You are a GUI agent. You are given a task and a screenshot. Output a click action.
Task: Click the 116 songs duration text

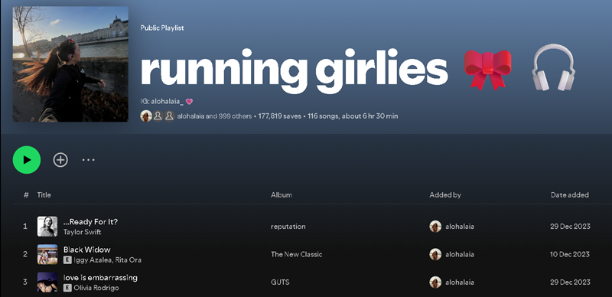click(353, 116)
